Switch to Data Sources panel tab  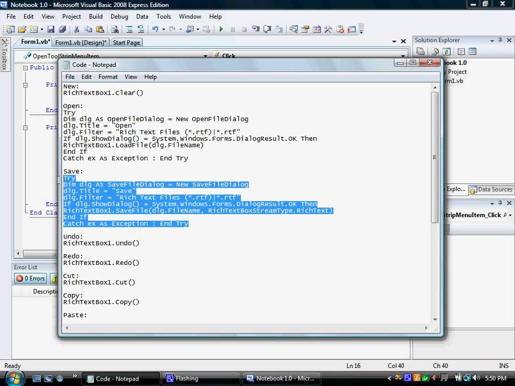[491, 189]
